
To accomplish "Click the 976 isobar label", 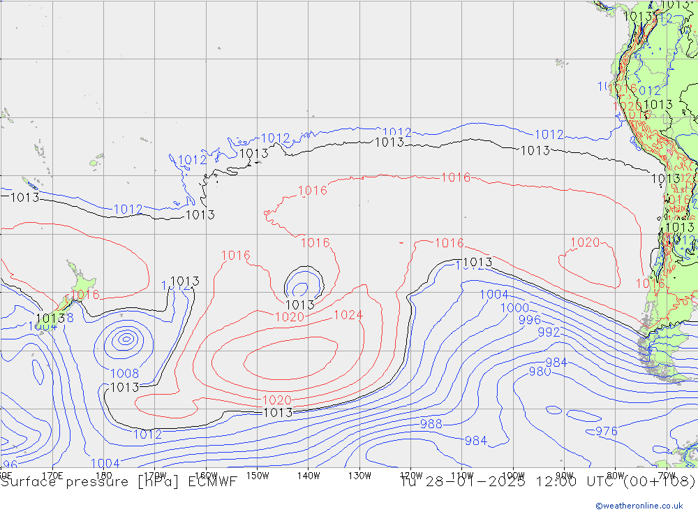I will 606,432.
